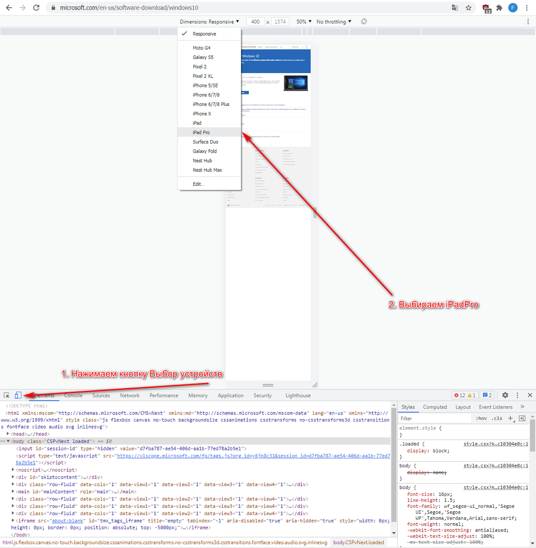Viewport: 536px width, 548px height.
Task: Click the viewport right resize handle
Action: (315, 212)
